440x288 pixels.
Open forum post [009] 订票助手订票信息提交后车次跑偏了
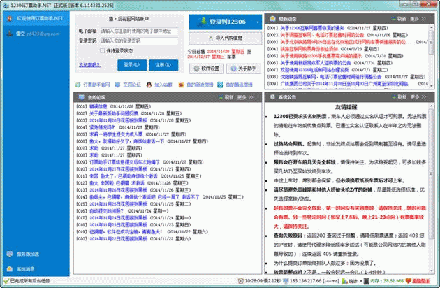click(x=124, y=162)
